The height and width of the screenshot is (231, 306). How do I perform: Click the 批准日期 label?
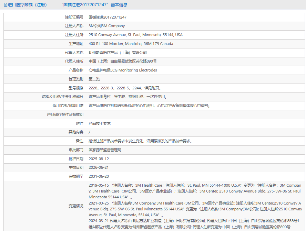click(x=76, y=159)
